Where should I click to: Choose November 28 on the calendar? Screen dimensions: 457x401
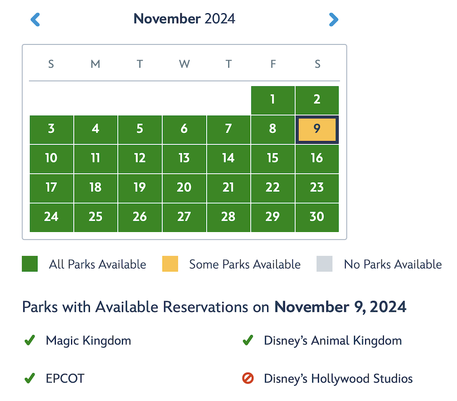pyautogui.click(x=228, y=217)
